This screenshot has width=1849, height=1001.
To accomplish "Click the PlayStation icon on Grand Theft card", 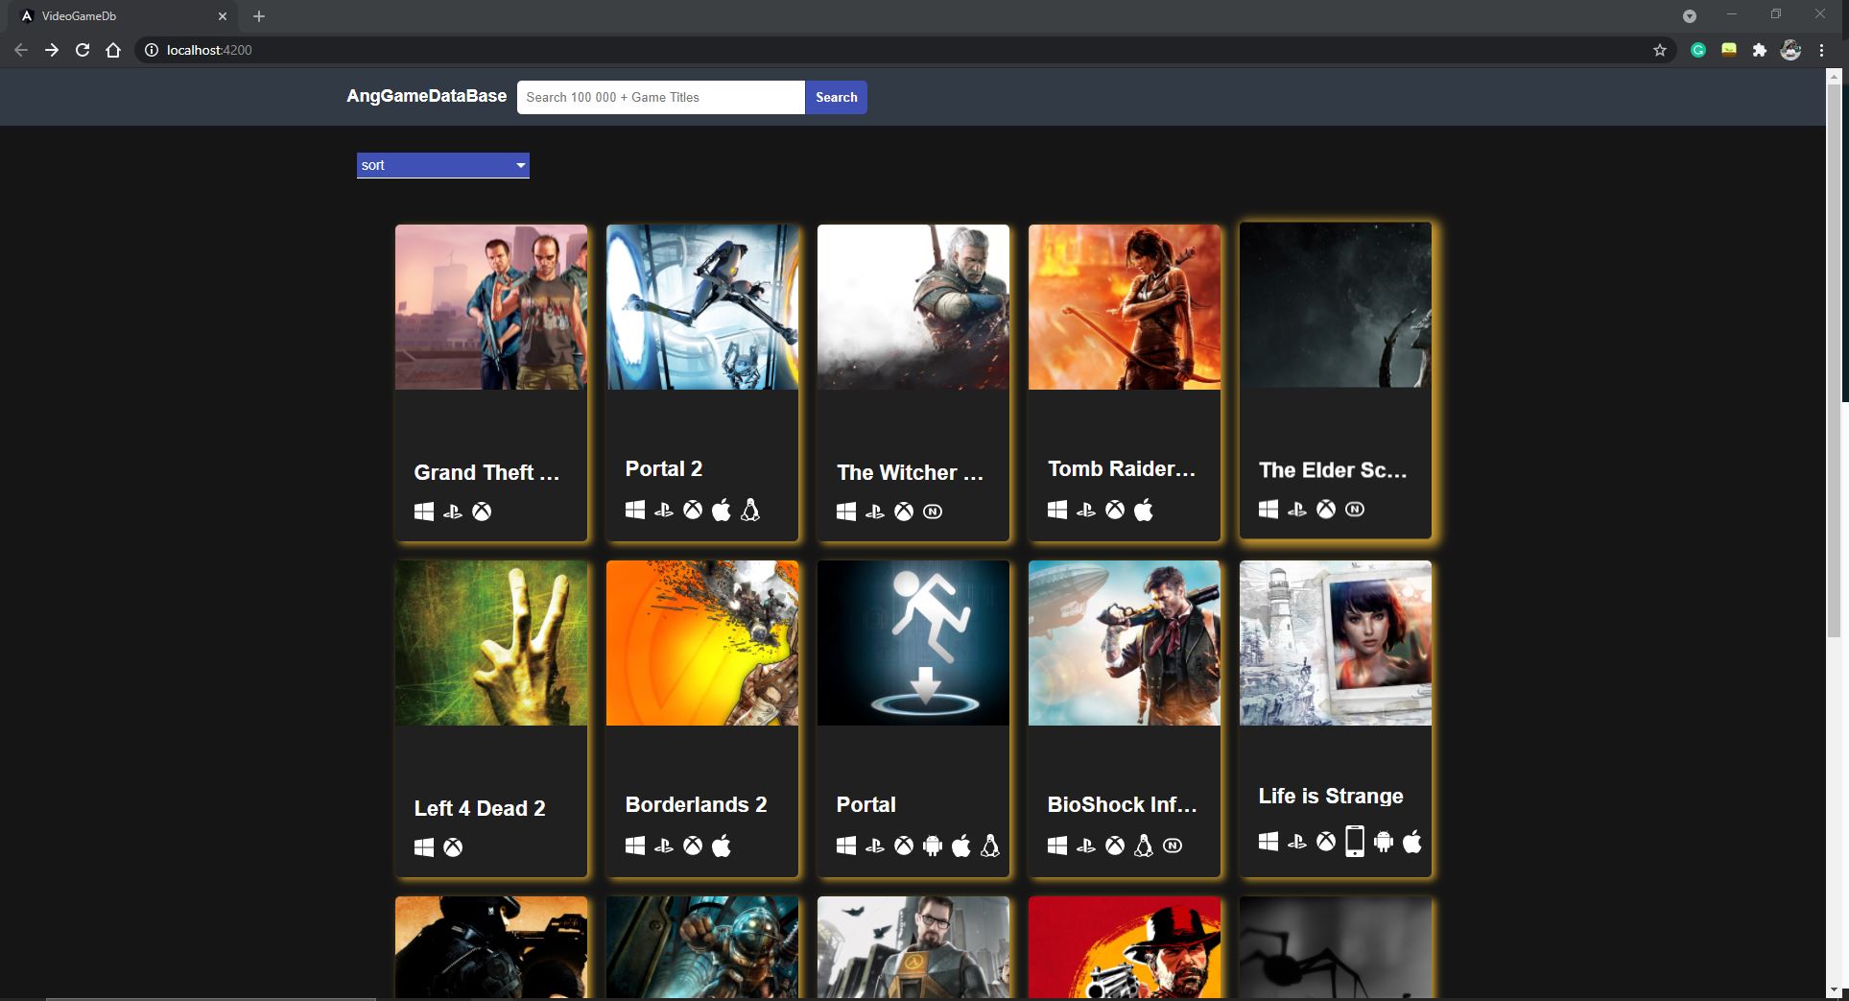I will (x=453, y=512).
